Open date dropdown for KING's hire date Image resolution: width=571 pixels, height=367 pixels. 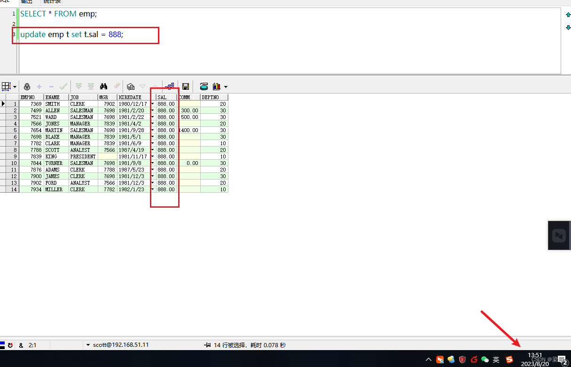pos(152,156)
